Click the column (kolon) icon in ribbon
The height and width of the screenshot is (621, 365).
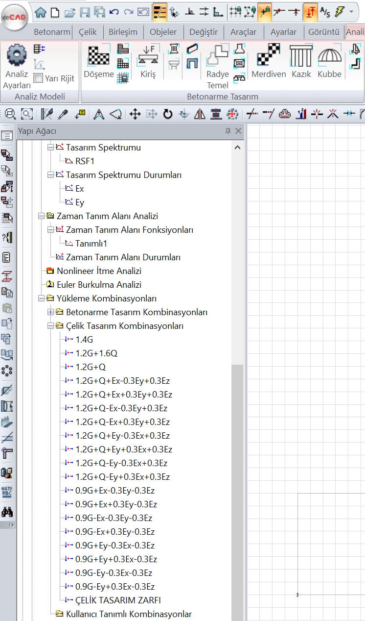(x=174, y=48)
